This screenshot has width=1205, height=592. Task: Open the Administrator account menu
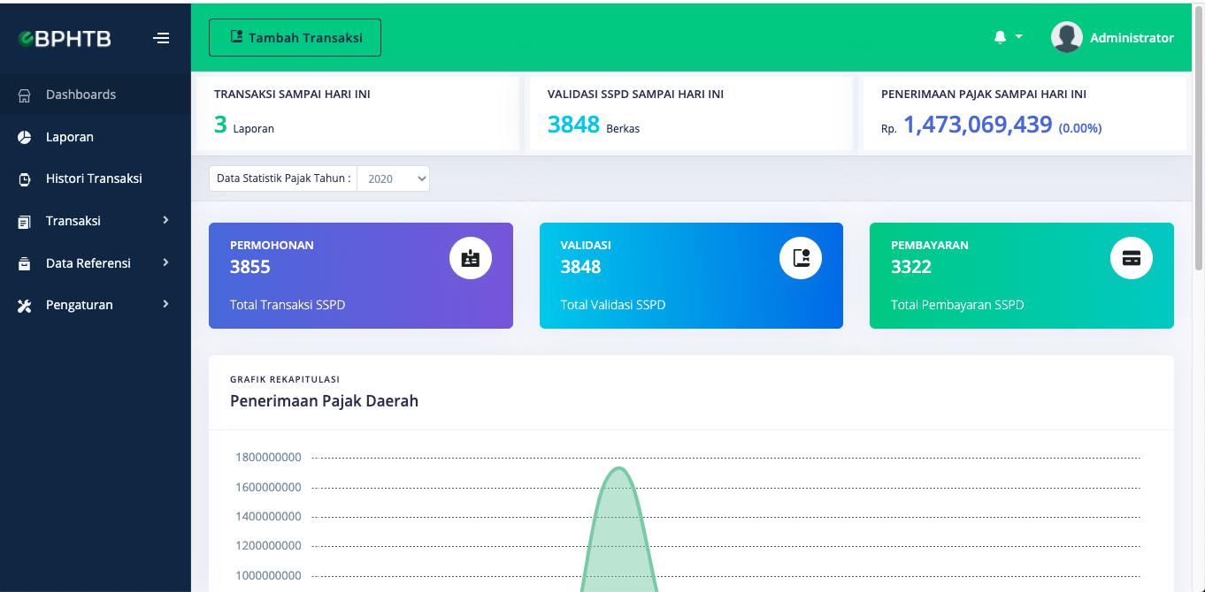pos(1112,37)
